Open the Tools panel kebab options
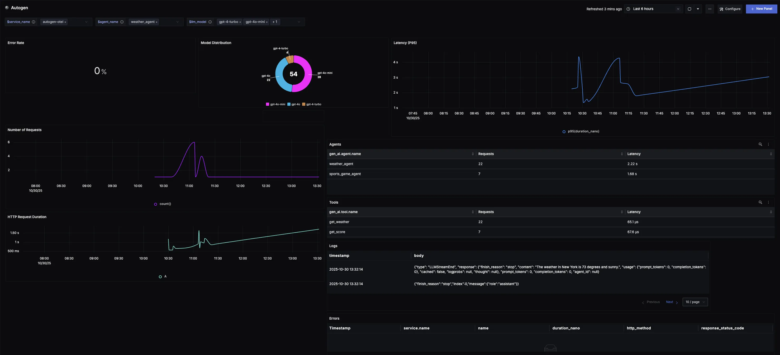The height and width of the screenshot is (355, 780). pyautogui.click(x=768, y=202)
